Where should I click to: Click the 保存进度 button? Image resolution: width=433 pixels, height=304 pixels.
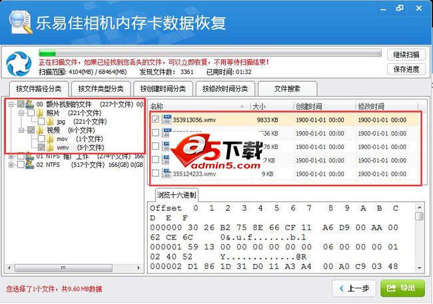[406, 69]
